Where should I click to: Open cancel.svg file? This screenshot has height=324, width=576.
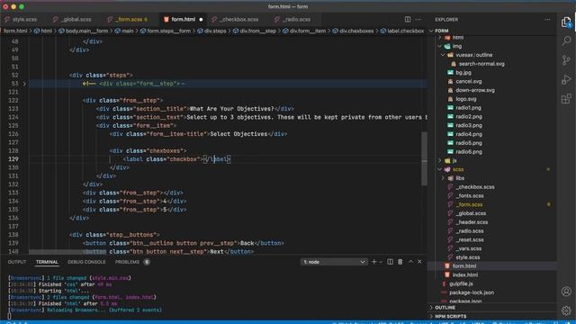pos(468,82)
